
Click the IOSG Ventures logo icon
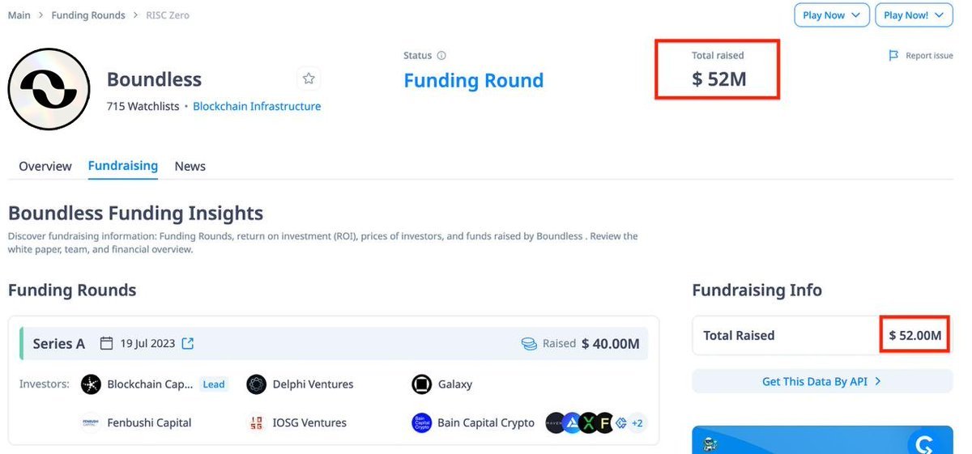[257, 422]
